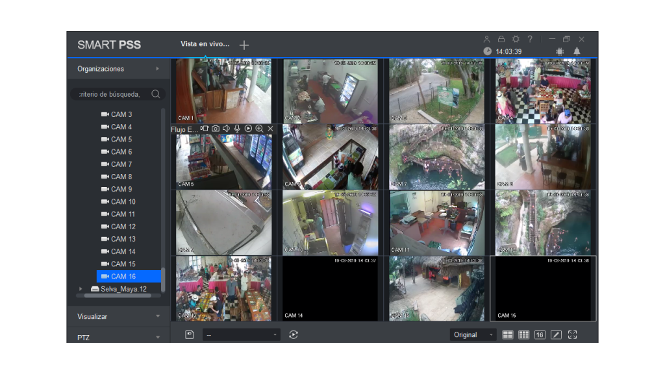
Task: Expand the Organizaciones panel arrow
Action: (157, 69)
